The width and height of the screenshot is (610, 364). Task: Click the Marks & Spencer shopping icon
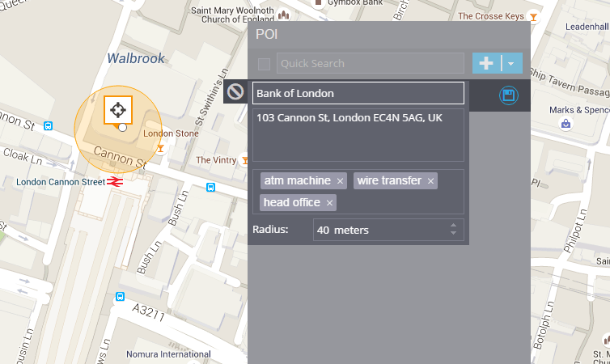566,124
